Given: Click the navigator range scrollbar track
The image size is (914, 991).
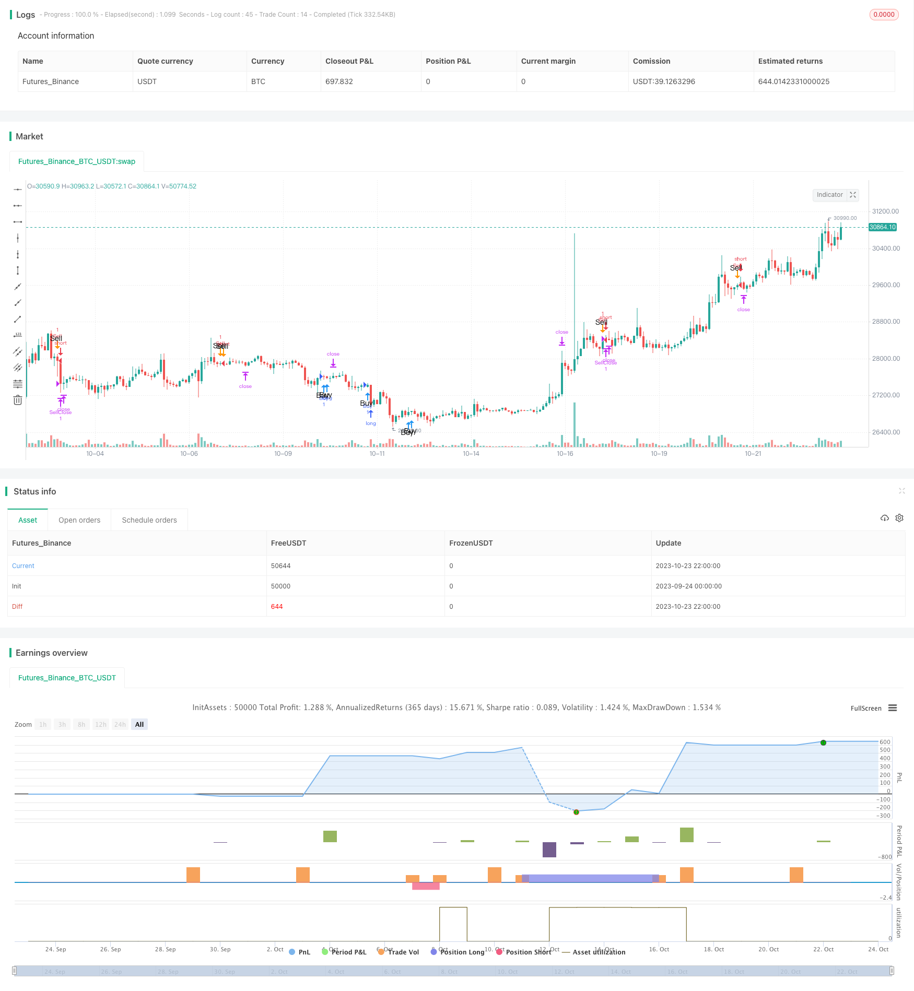Looking at the screenshot, I should coord(453,971).
